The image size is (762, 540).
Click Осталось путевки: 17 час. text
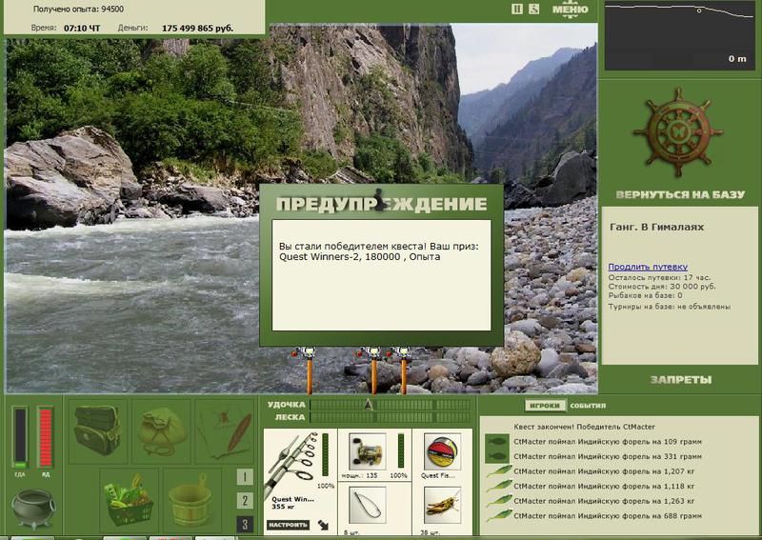tap(659, 277)
